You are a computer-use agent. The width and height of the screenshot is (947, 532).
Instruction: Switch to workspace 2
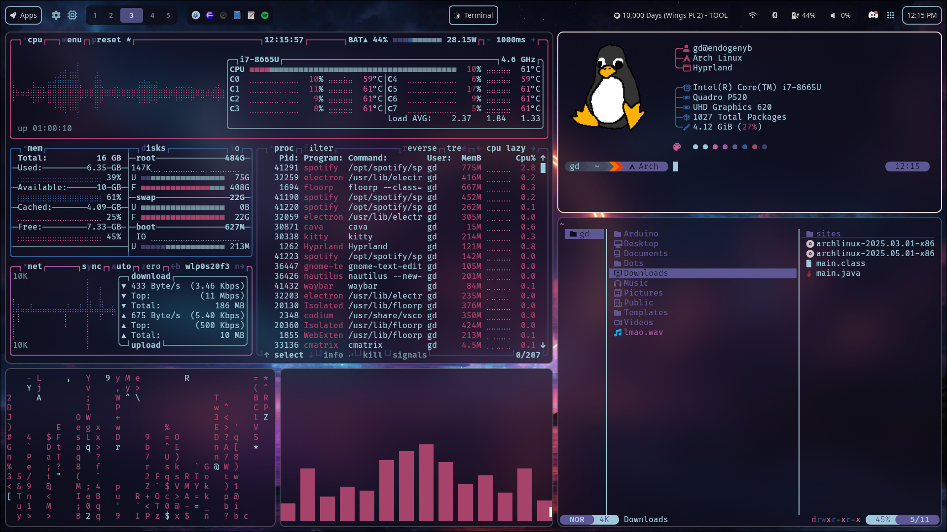(x=111, y=15)
